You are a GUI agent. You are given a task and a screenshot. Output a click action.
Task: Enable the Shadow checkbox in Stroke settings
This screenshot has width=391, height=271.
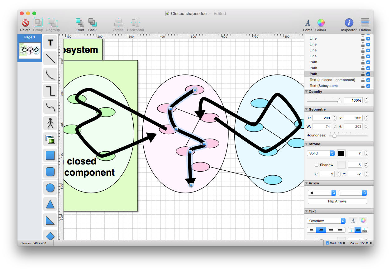(x=317, y=164)
